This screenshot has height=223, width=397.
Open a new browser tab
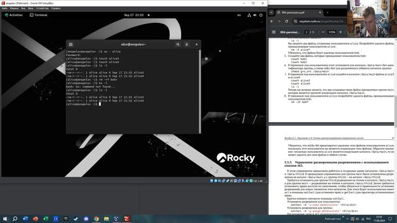coord(328,12)
